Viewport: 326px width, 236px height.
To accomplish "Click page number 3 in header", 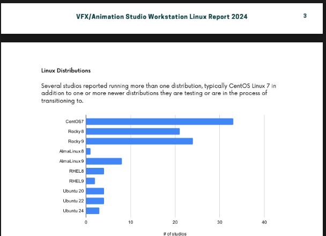I will point(305,16).
